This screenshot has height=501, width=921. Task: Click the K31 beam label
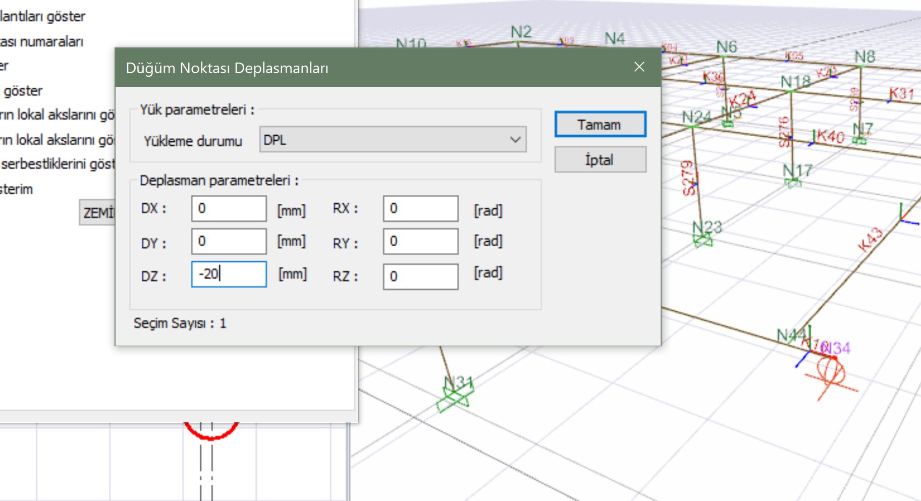pyautogui.click(x=901, y=93)
